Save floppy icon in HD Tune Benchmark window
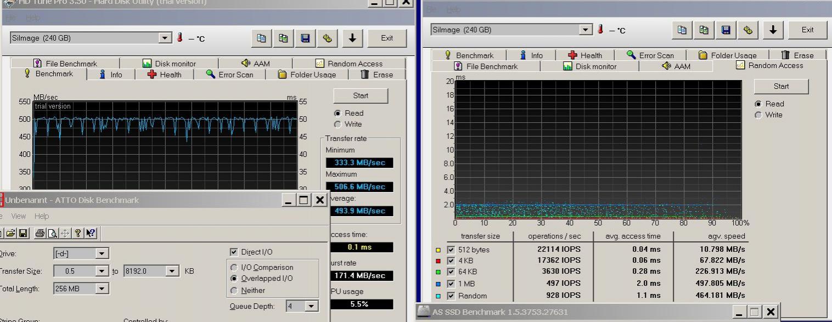Screen dimensions: 832x322 [x=305, y=38]
